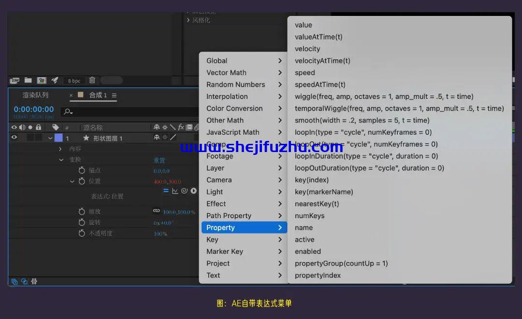Create new folder in the project panel
This screenshot has height=319, width=522.
coord(28,80)
